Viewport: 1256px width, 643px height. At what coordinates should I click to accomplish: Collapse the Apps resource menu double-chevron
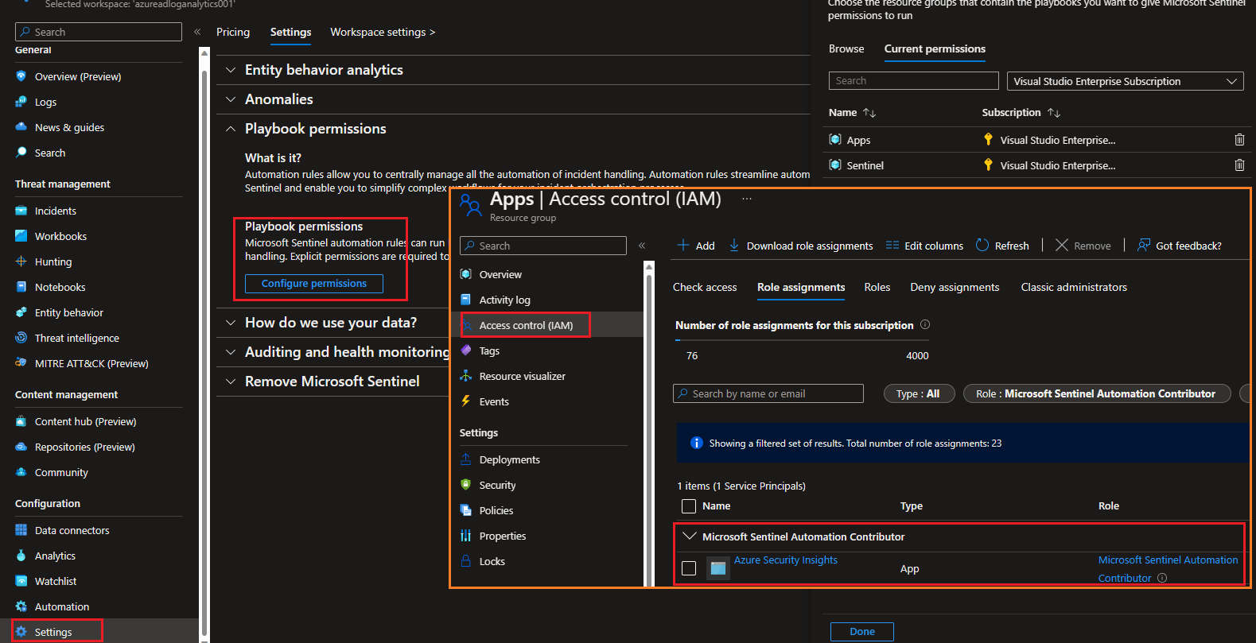pyautogui.click(x=642, y=246)
